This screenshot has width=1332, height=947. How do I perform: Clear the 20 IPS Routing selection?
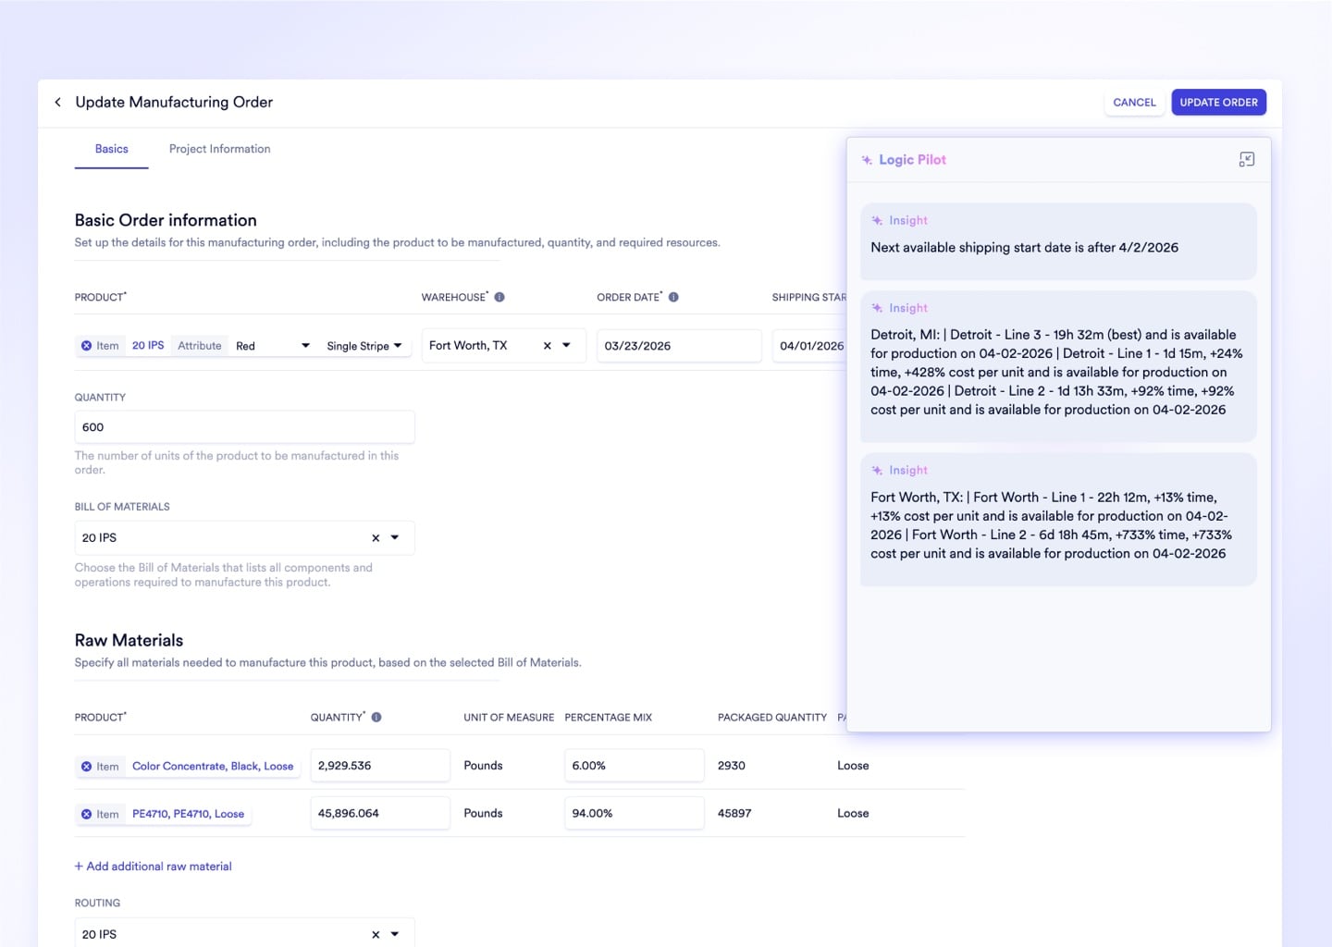(376, 933)
